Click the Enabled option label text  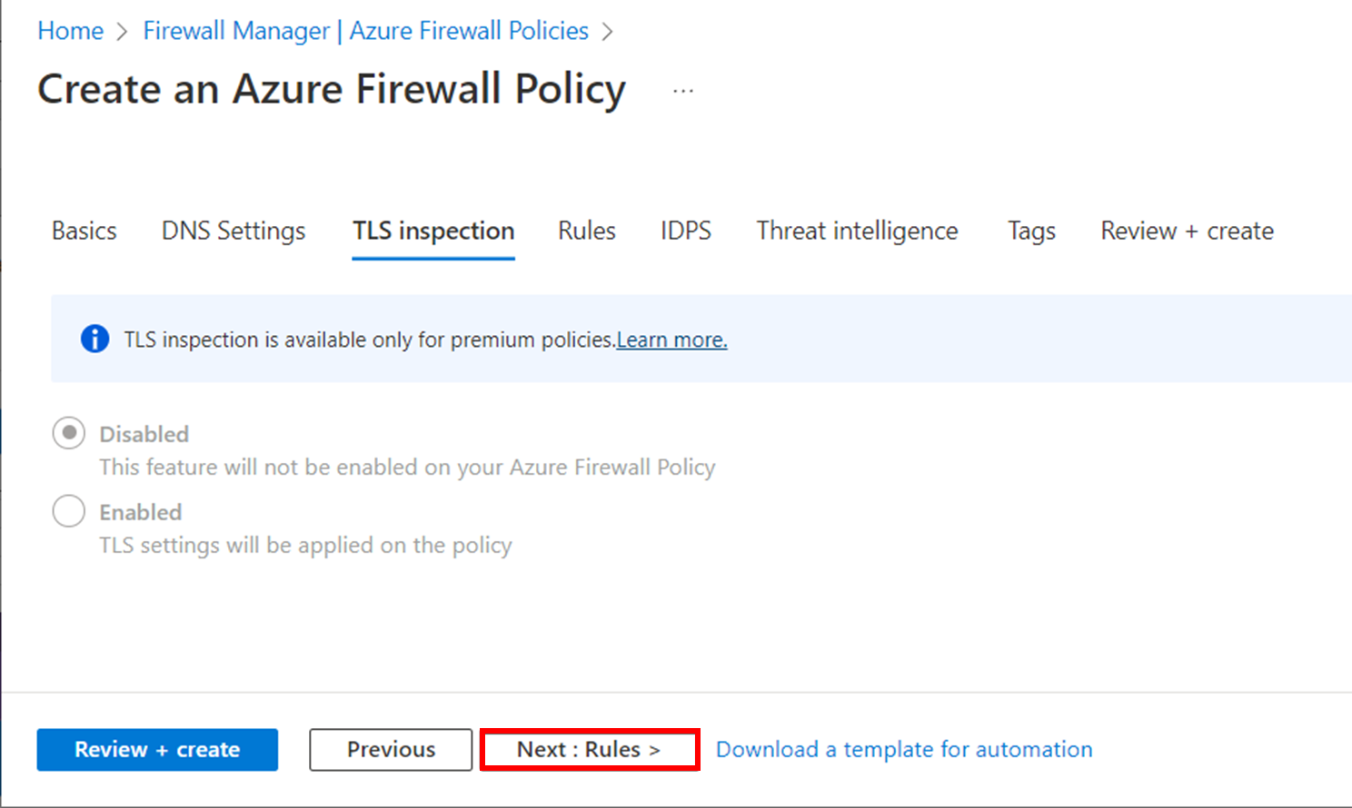click(141, 512)
